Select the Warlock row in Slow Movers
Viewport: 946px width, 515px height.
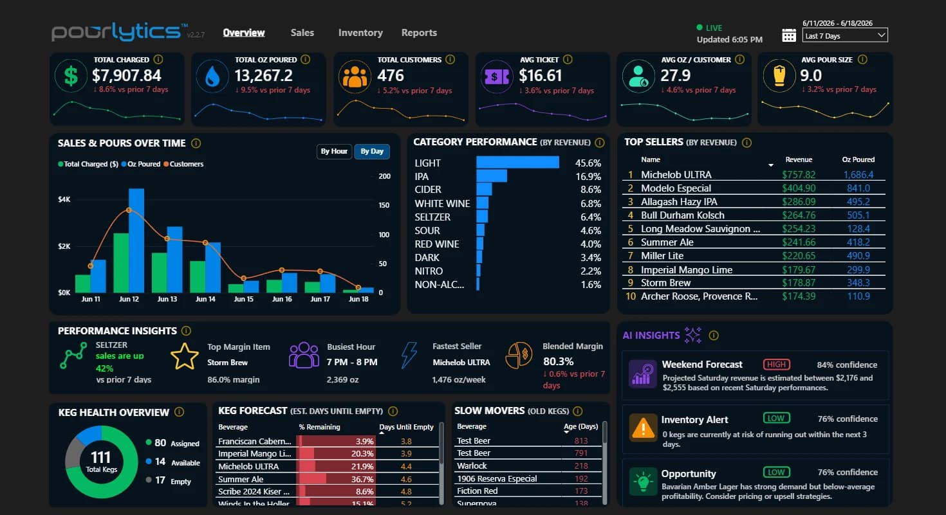tap(528, 465)
